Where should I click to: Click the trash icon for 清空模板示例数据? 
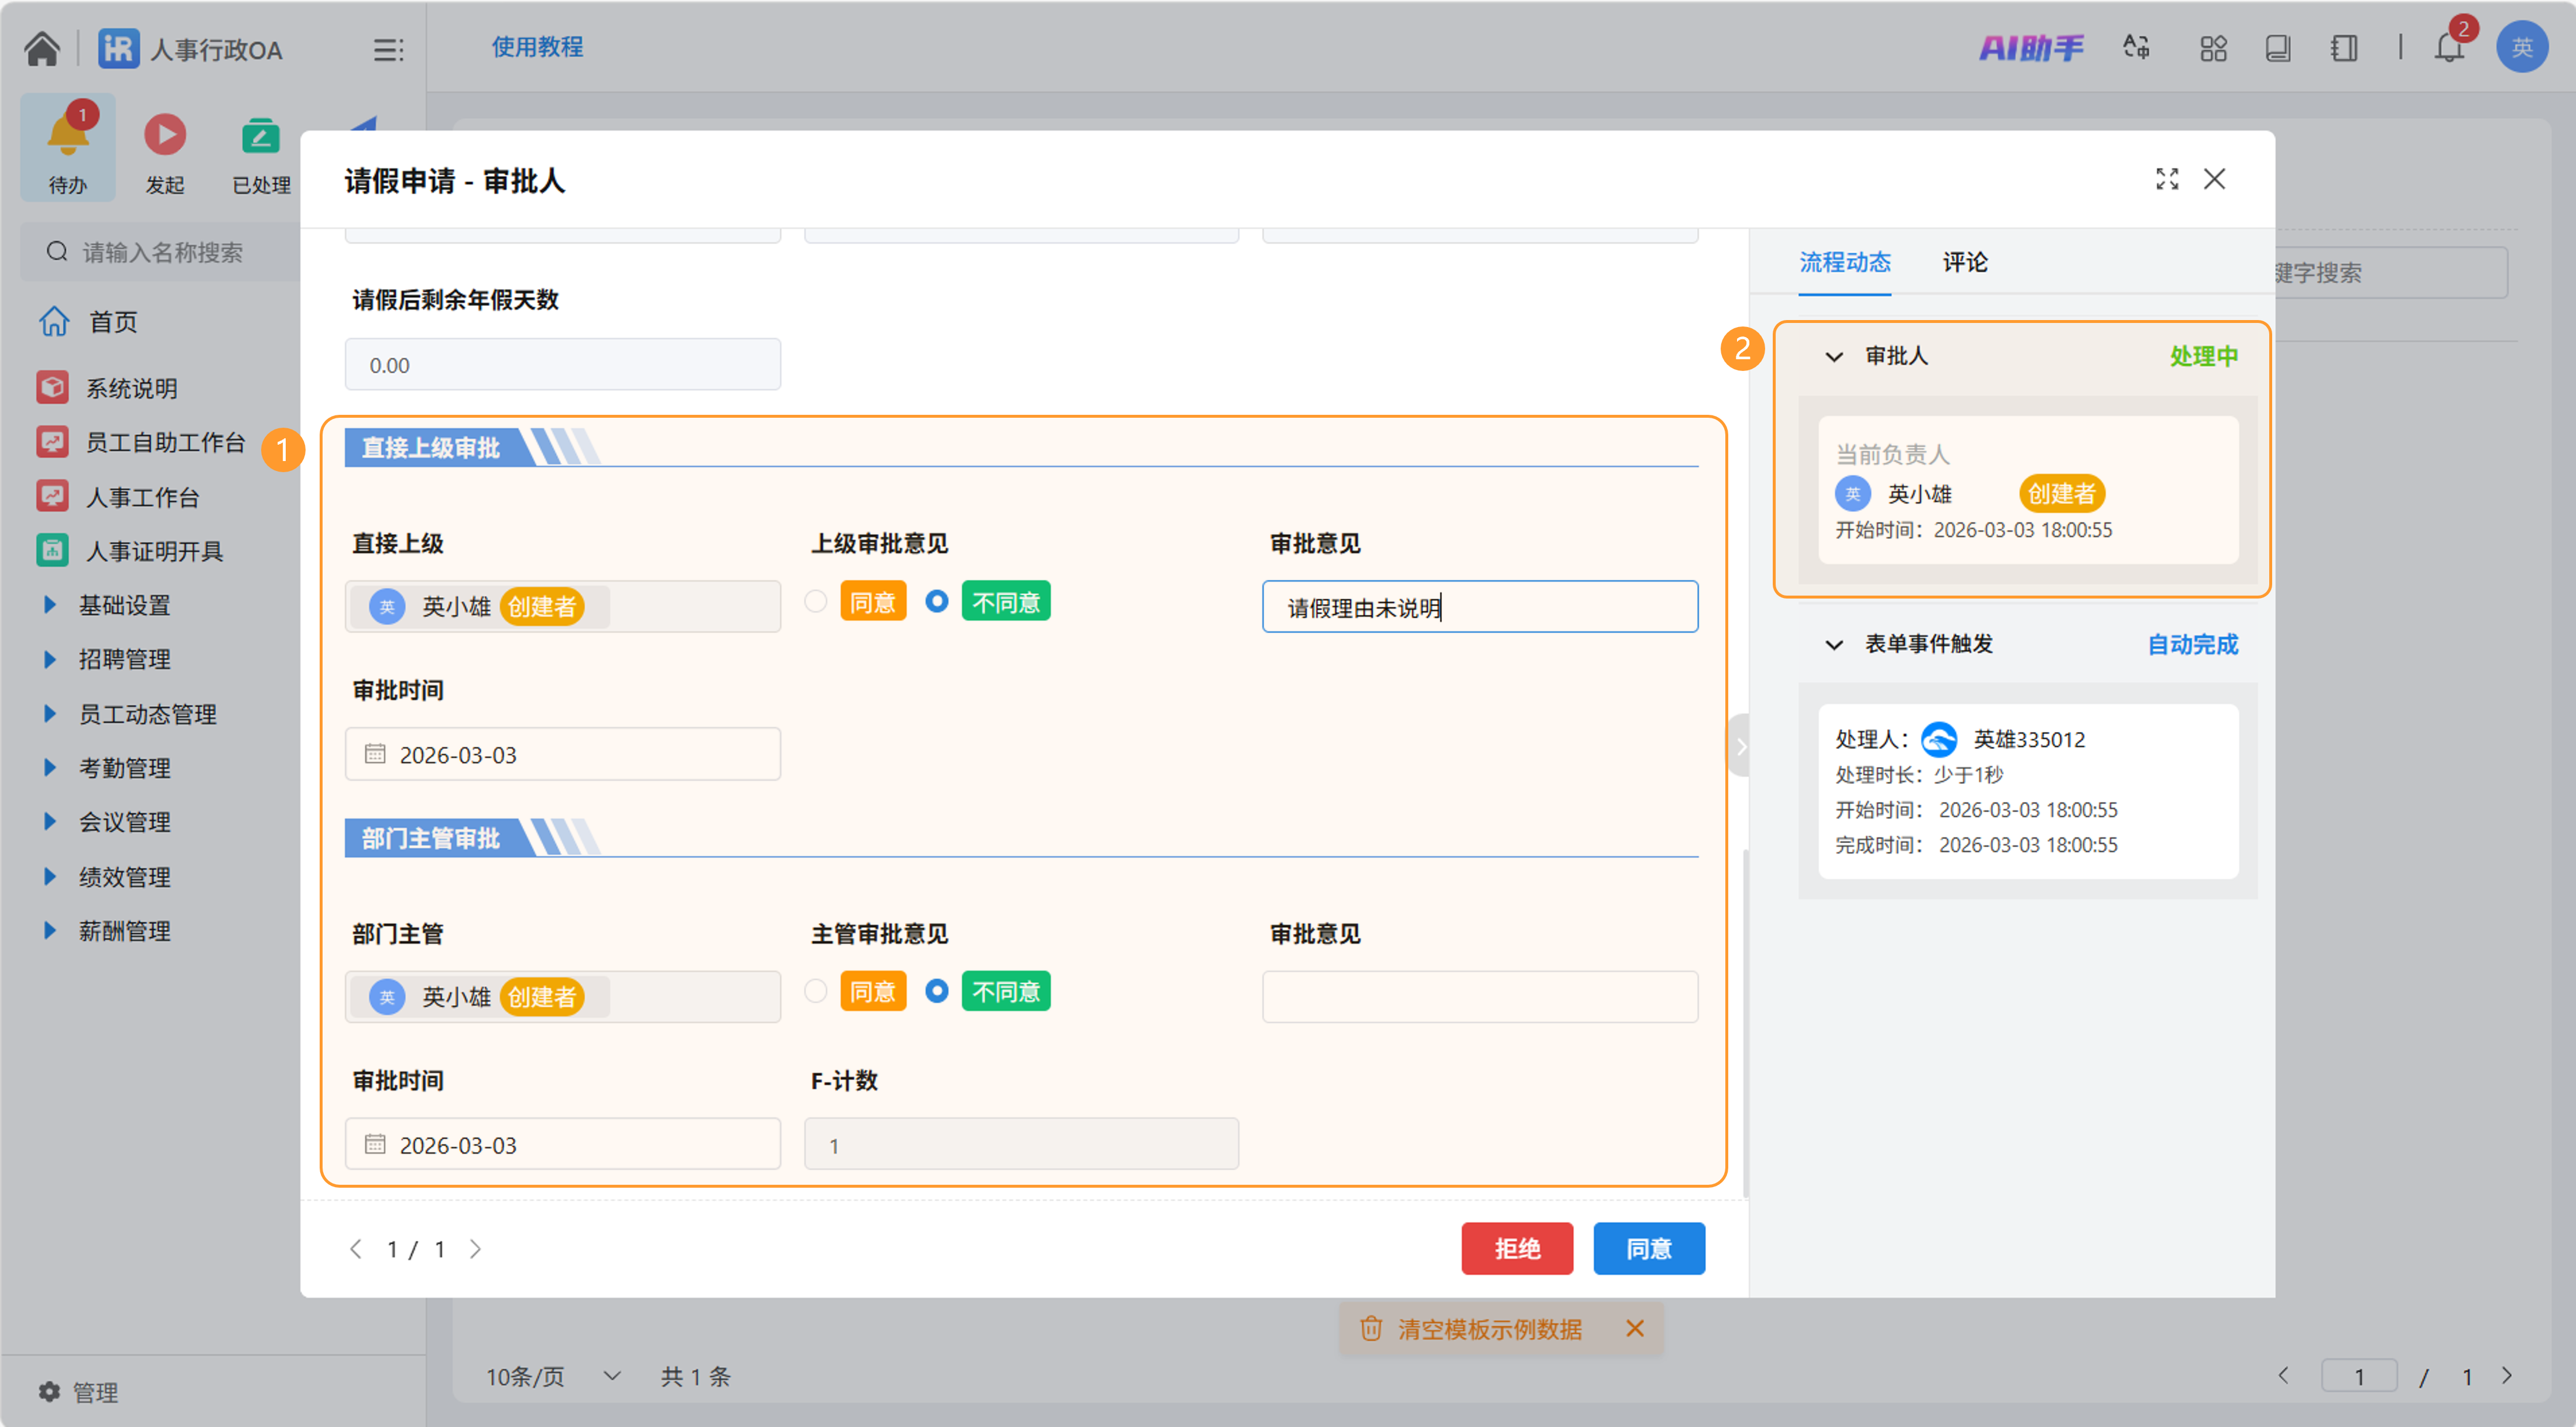[1370, 1329]
